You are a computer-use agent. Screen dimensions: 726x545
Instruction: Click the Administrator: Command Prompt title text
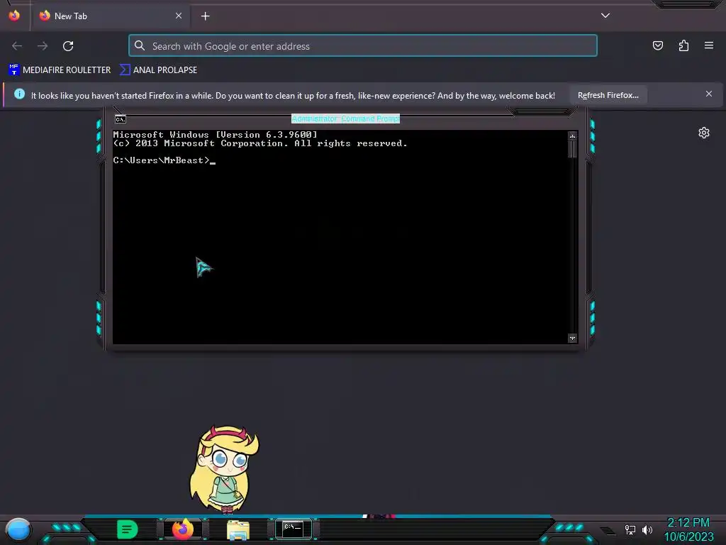coord(345,119)
